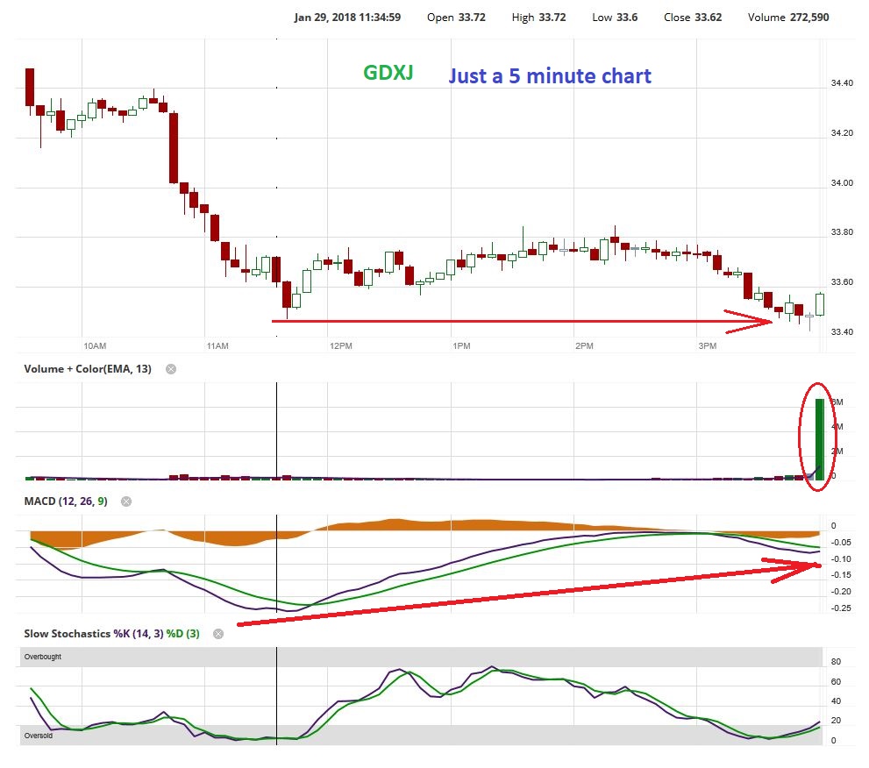Click the Jan 29, 2018 11:34:59 timestamp

pyautogui.click(x=347, y=18)
